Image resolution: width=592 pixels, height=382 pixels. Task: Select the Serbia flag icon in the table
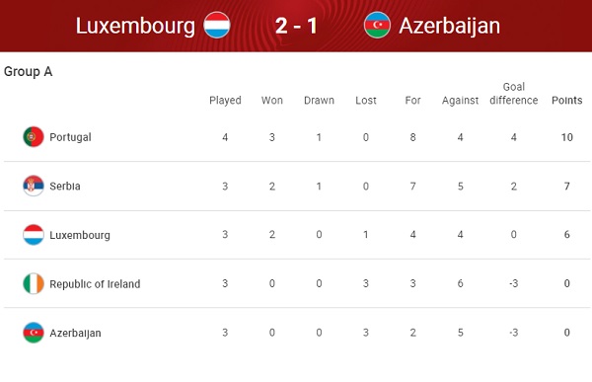(x=34, y=186)
